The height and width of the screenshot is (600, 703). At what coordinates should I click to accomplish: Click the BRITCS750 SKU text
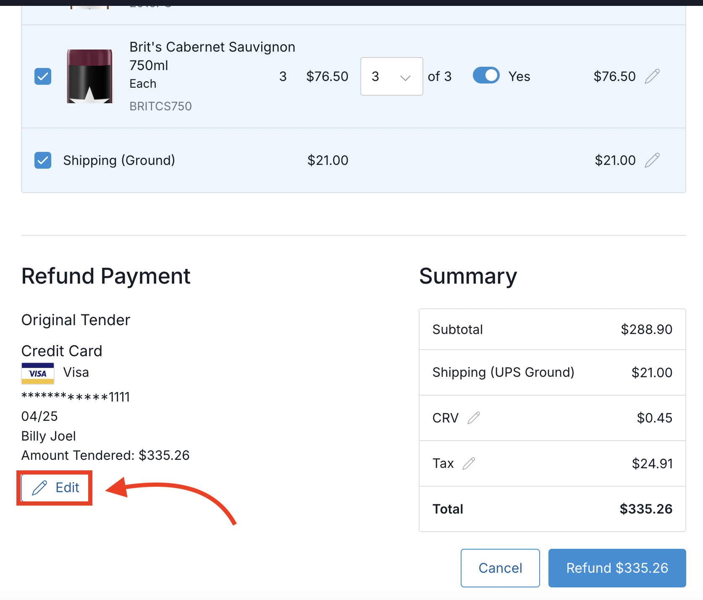click(x=160, y=106)
